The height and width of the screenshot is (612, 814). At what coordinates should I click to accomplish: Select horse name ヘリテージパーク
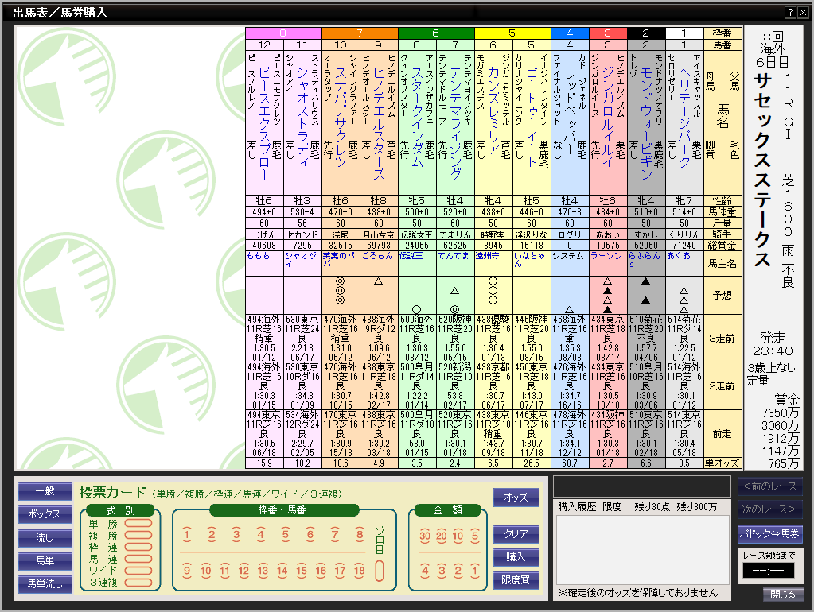[x=685, y=117]
